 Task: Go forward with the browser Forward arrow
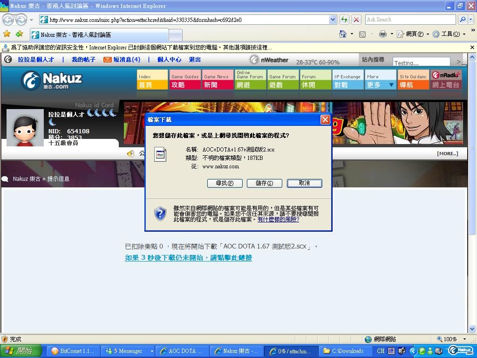(x=20, y=20)
